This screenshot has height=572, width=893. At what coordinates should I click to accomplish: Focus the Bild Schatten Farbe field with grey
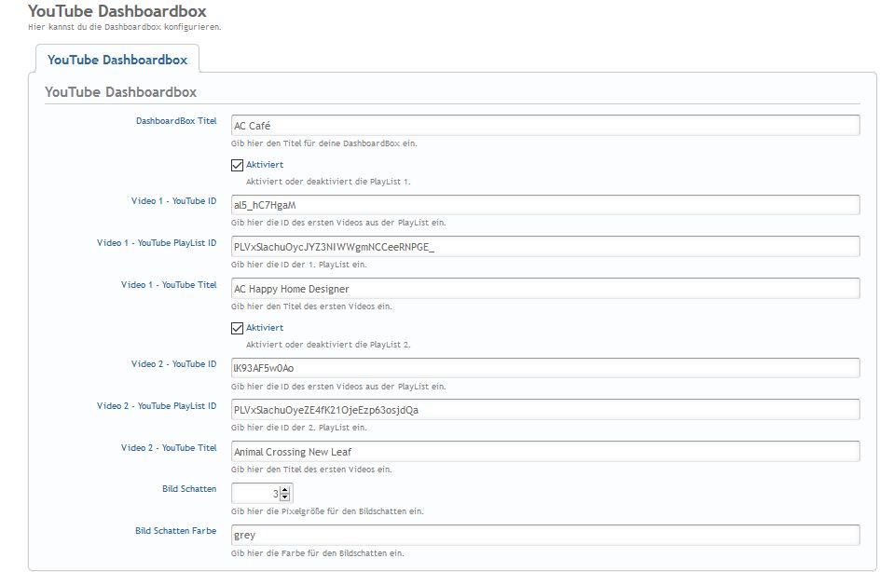click(x=545, y=535)
